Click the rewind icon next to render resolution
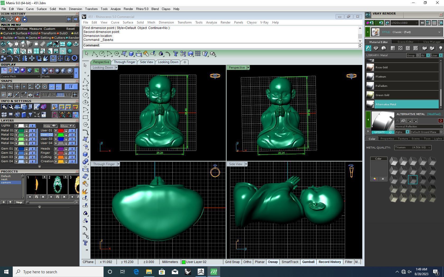This screenshot has width=444, height=277. coord(422,23)
